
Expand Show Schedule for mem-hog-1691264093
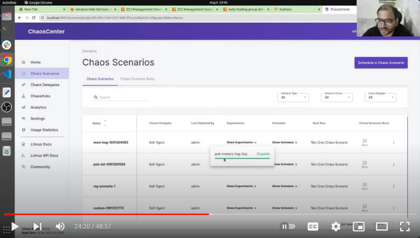285,142
